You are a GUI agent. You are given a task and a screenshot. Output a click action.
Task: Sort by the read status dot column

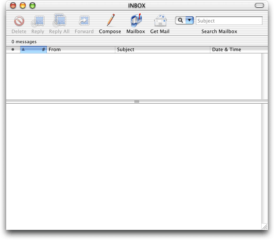click(13, 49)
